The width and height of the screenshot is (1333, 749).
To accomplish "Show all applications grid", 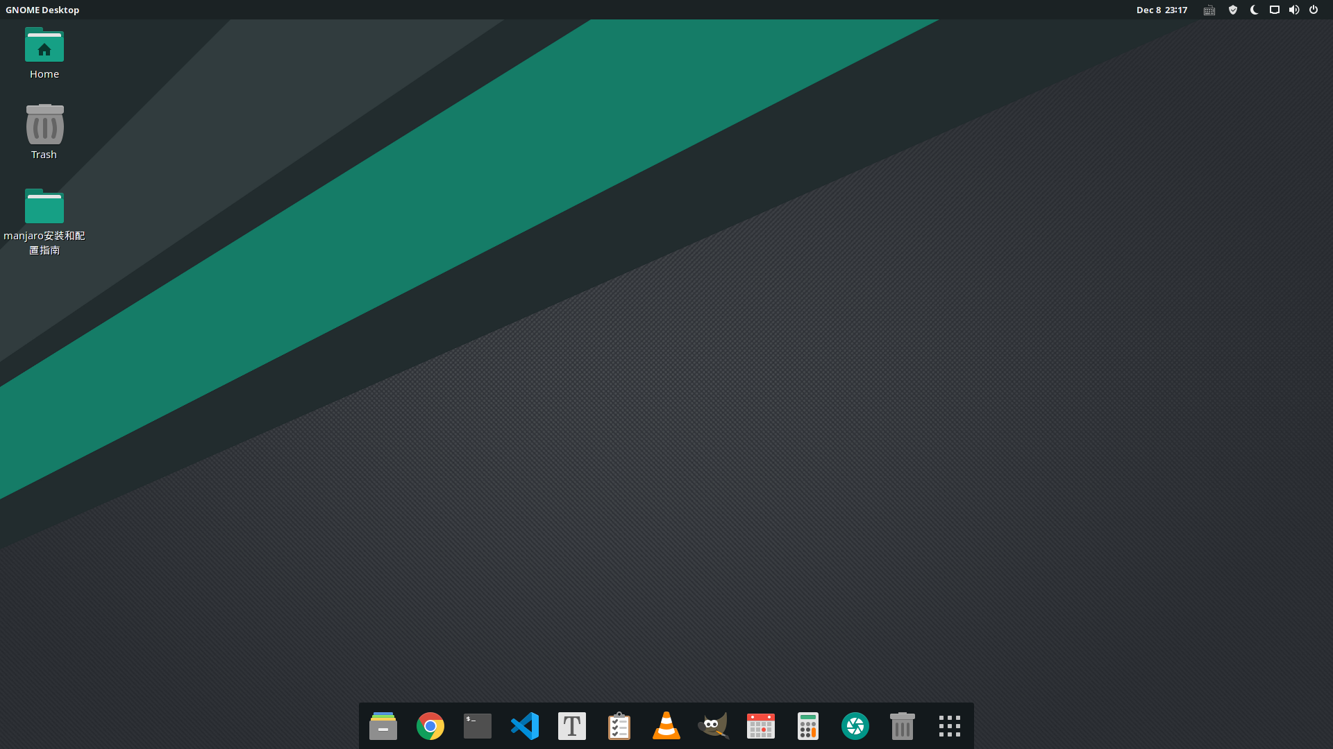I will click(x=950, y=726).
